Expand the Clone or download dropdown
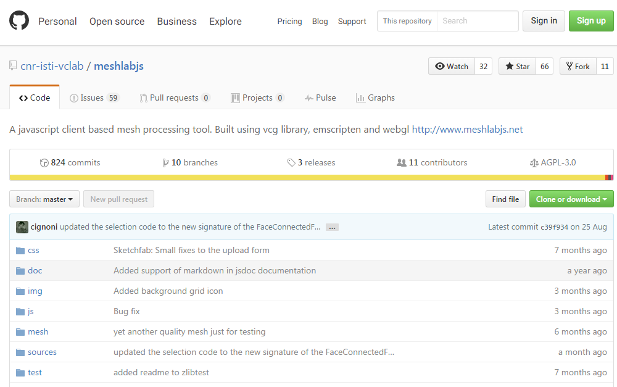 tap(571, 199)
